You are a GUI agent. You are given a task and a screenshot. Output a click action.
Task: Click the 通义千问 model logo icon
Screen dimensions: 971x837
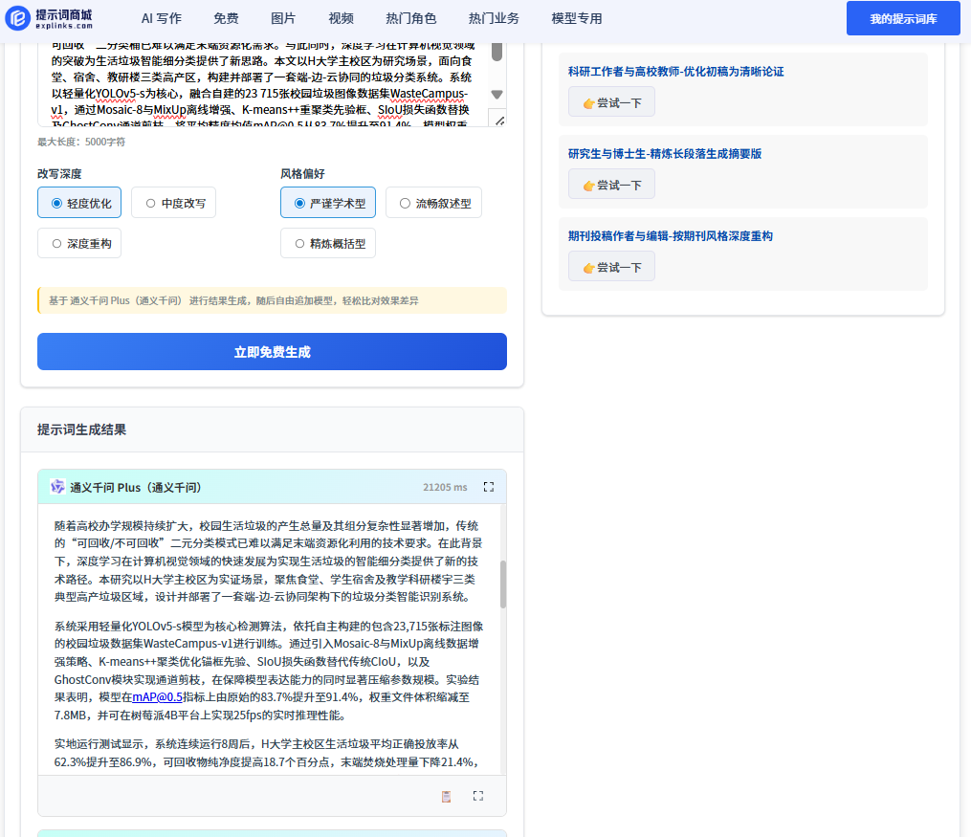(x=57, y=487)
